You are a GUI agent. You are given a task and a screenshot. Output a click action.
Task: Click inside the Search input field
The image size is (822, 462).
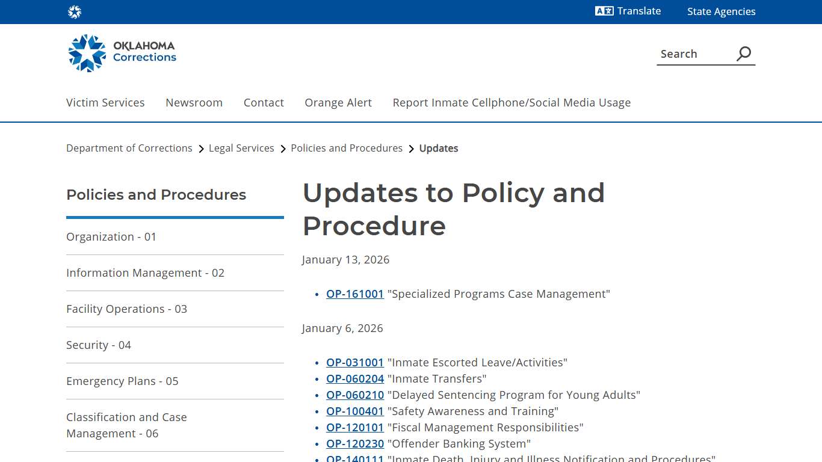(x=692, y=54)
